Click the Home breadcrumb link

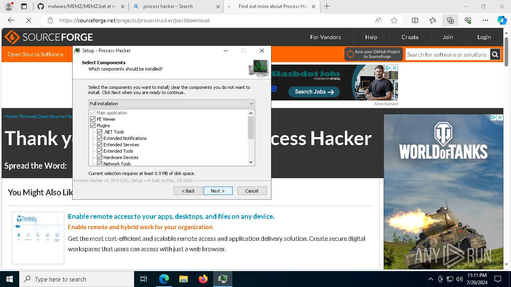[x=11, y=116]
